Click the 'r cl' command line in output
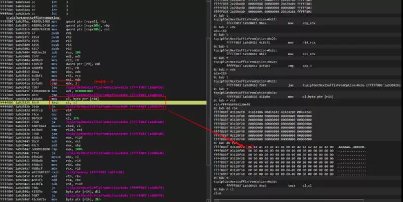The image size is (403, 202). (224, 189)
